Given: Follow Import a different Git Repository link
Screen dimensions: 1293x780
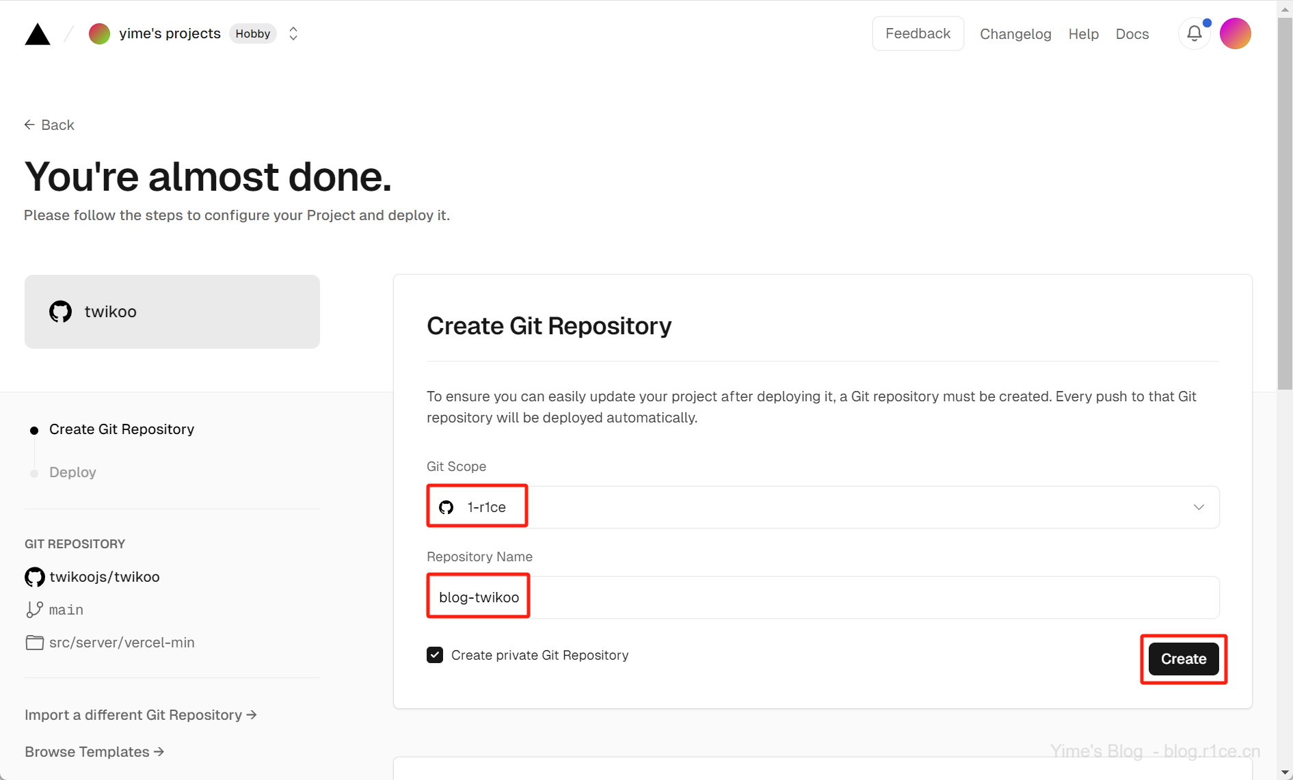Looking at the screenshot, I should [140, 715].
